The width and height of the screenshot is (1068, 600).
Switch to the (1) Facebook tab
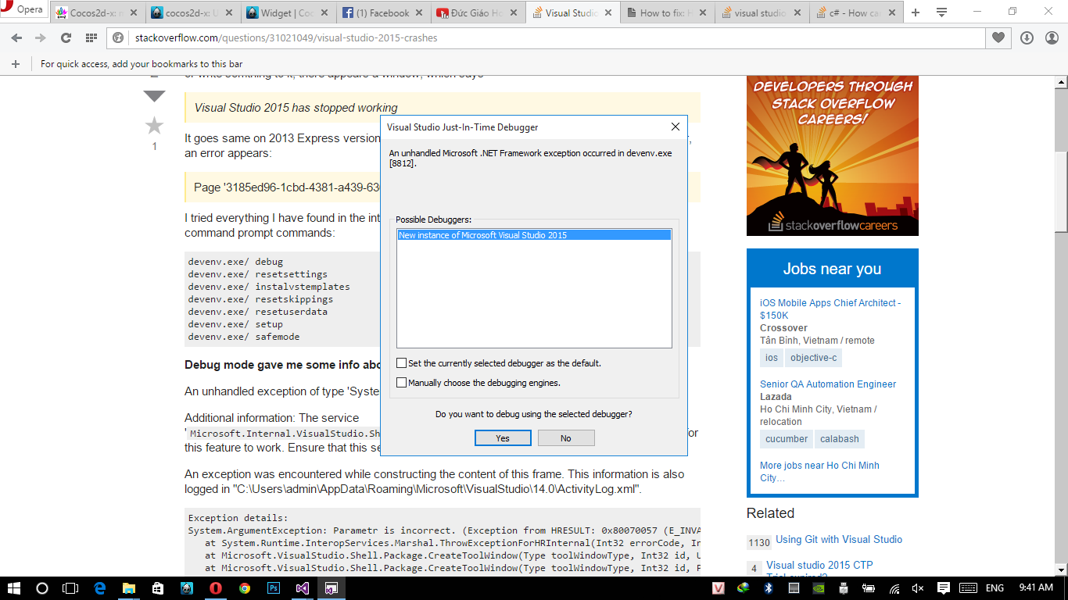coord(383,12)
